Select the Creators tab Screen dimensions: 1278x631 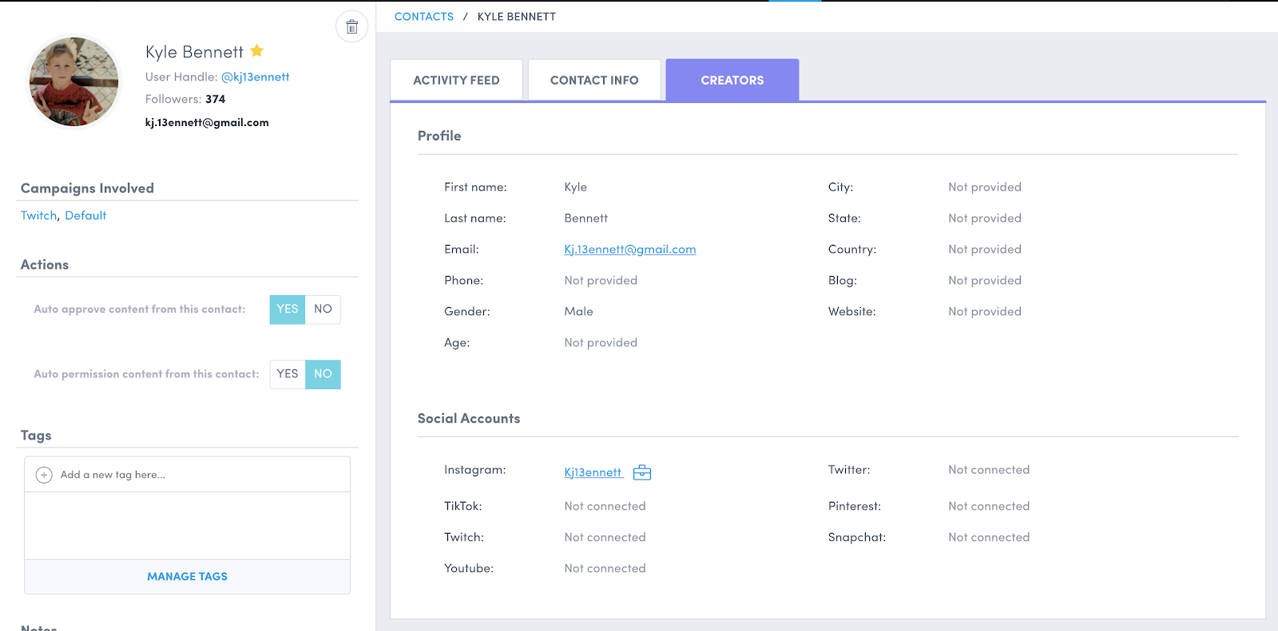click(732, 81)
